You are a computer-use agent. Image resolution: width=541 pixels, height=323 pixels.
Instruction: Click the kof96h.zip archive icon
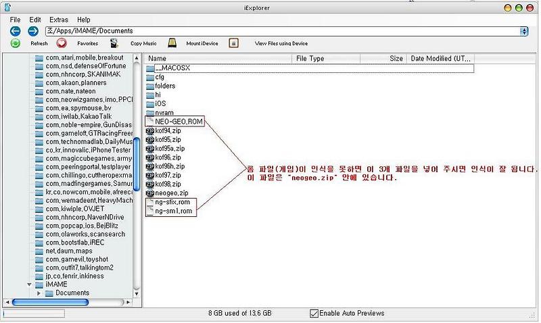coord(149,167)
